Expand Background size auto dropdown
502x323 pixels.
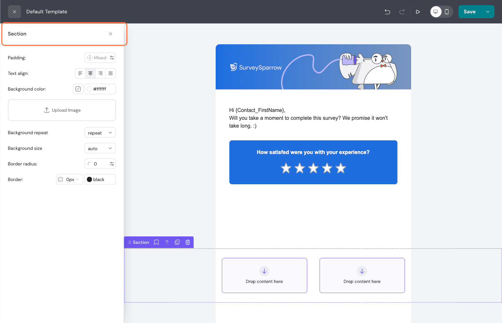click(100, 148)
